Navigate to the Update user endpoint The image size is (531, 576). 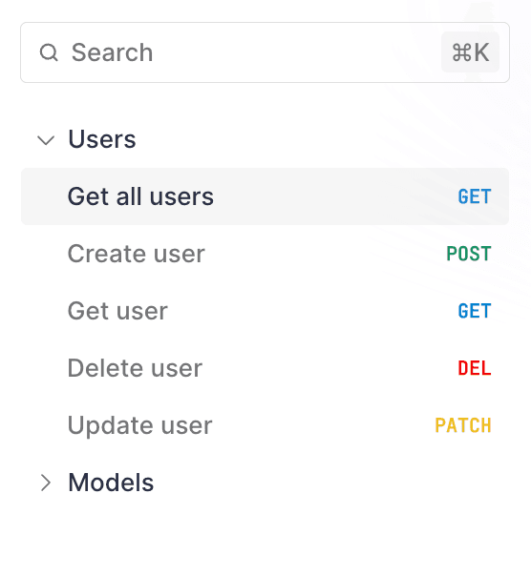tap(139, 425)
